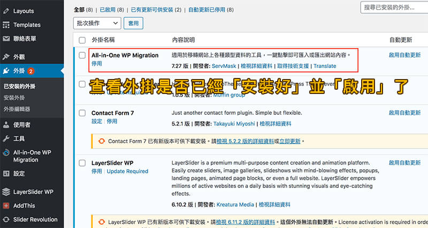Filter by 已有更新可供安裝 plugins

pyautogui.click(x=155, y=9)
